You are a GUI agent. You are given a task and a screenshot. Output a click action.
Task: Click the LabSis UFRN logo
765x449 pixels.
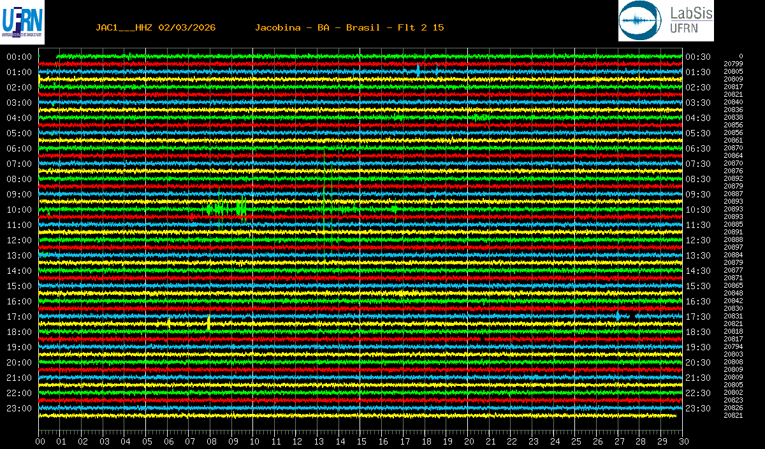pos(666,21)
